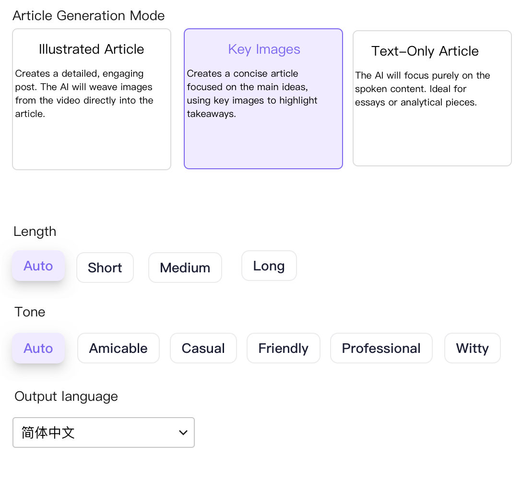
Task: Select the Illustrated Article mode card
Action: [92, 99]
